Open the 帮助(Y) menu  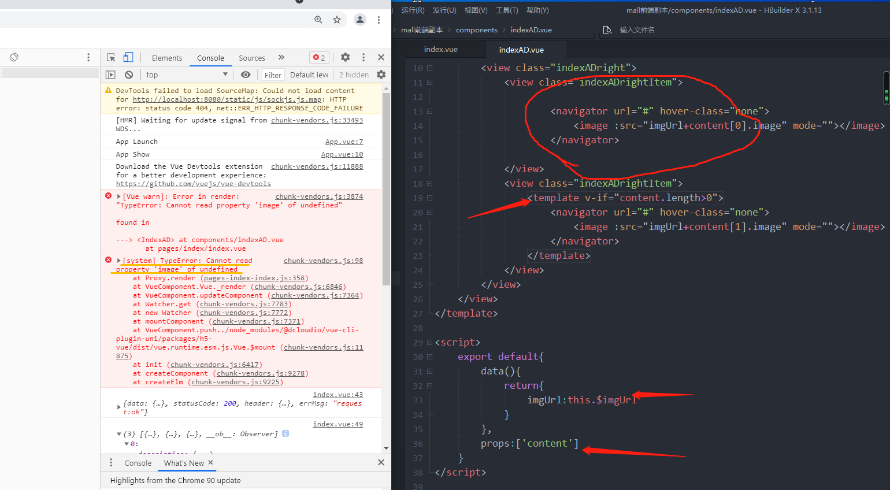(537, 10)
